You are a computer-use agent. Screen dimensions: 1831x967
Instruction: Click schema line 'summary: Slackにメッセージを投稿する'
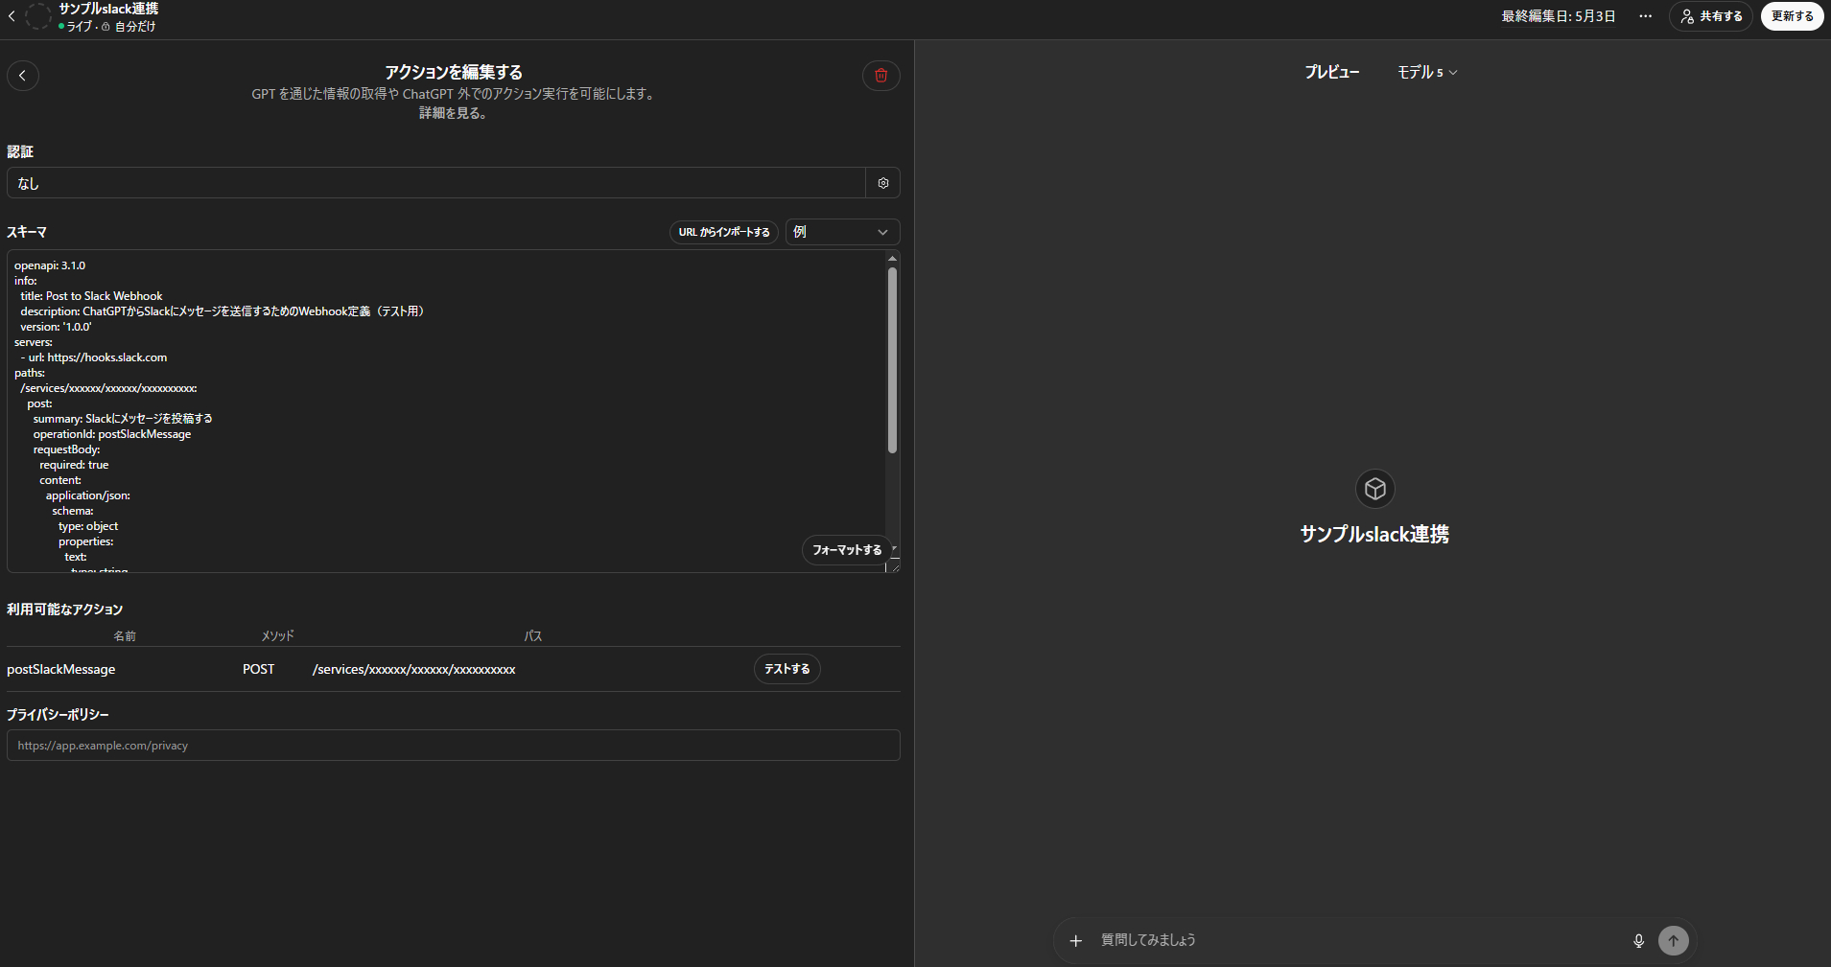(123, 419)
